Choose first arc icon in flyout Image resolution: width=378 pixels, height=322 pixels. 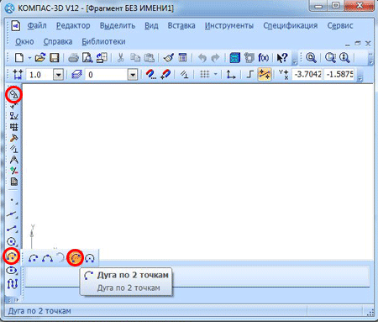(34, 258)
